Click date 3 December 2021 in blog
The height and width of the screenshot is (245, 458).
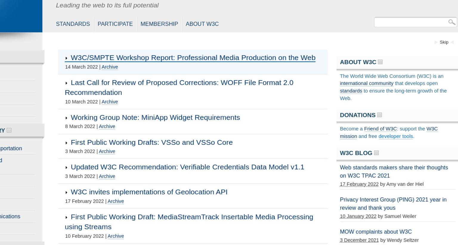359,240
